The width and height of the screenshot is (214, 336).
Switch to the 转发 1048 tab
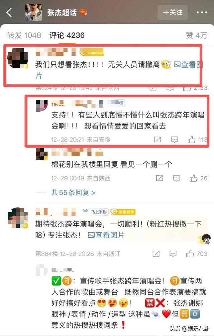coord(24,35)
